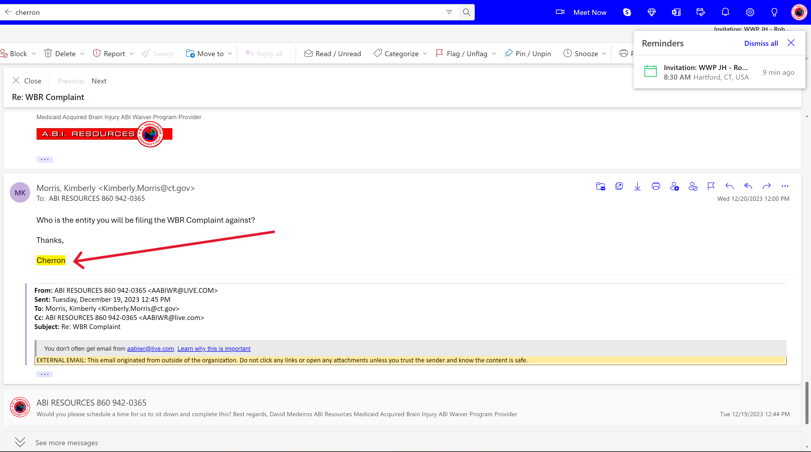The height and width of the screenshot is (452, 811).
Task: Reply all on Kimberly Morris's message
Action: pos(748,186)
